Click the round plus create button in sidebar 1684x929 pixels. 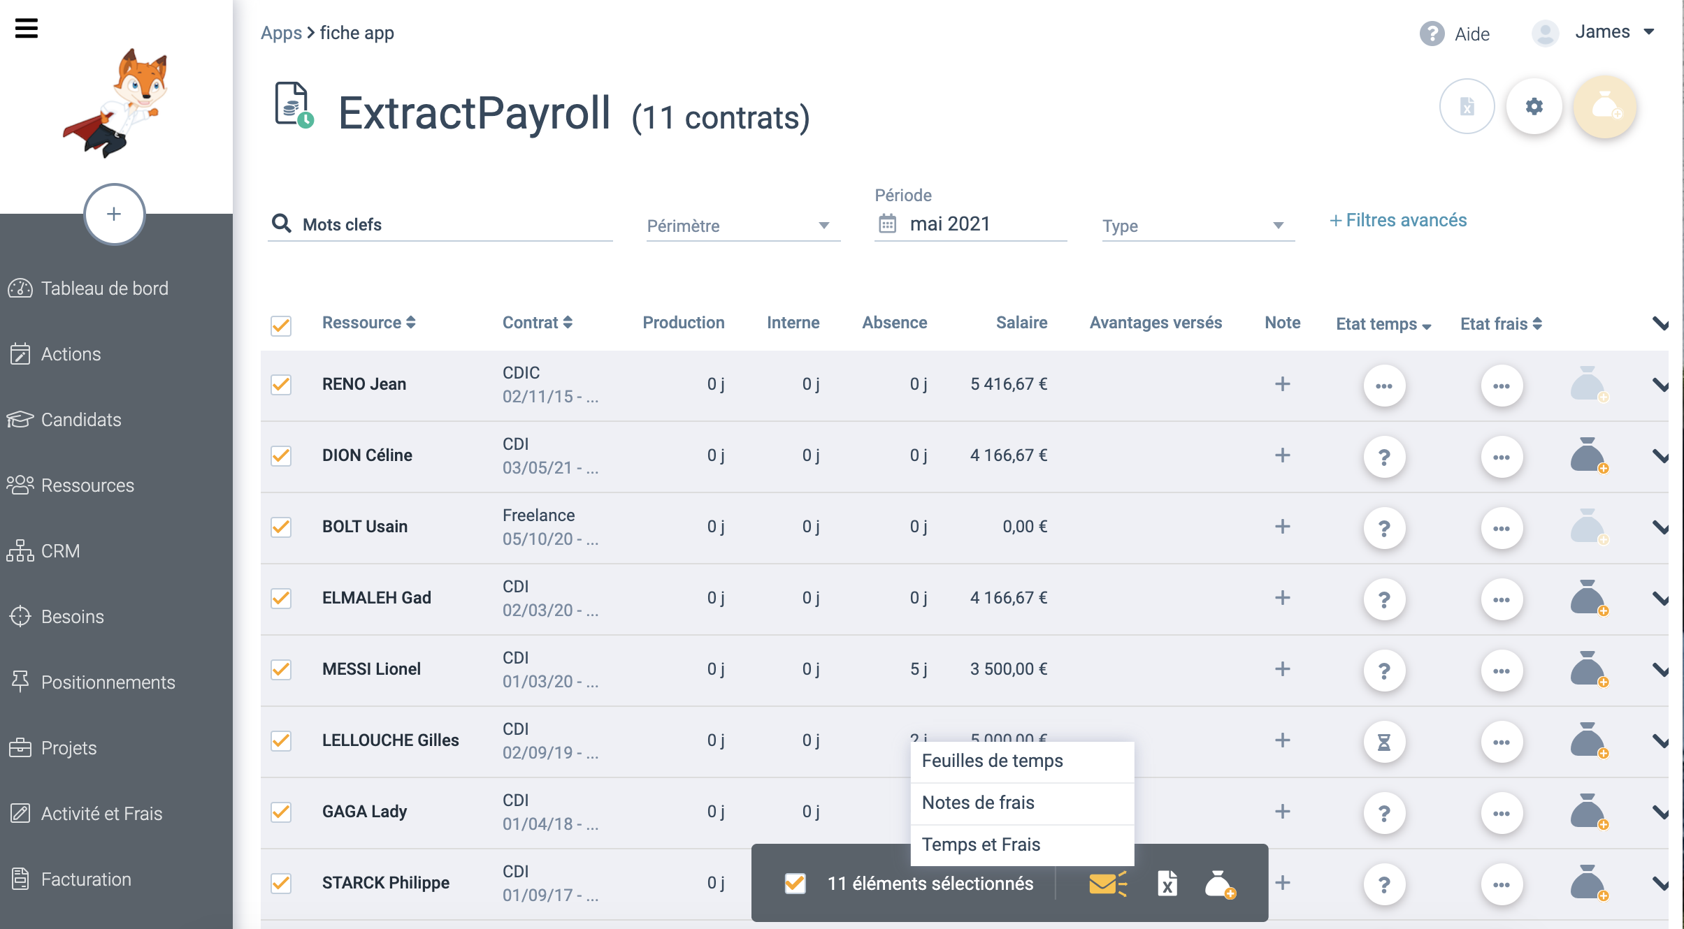pyautogui.click(x=114, y=214)
